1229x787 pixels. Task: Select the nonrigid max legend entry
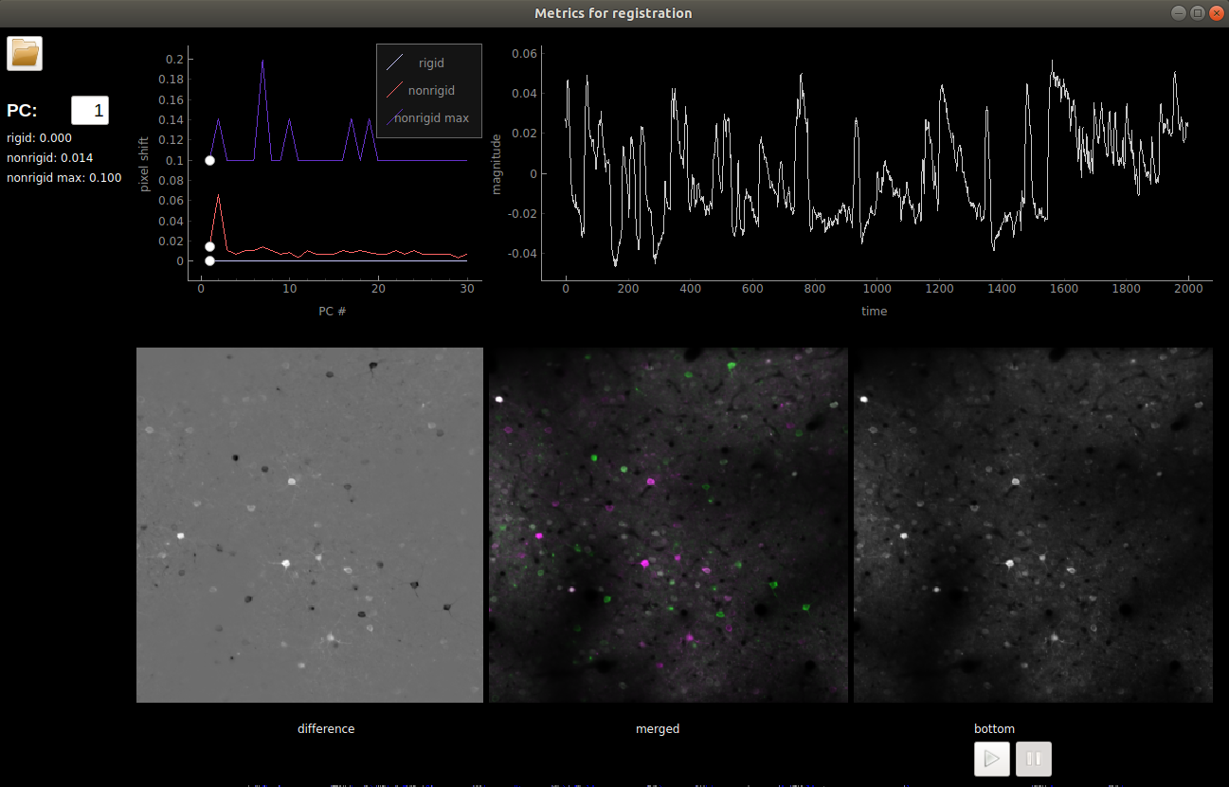(x=428, y=118)
